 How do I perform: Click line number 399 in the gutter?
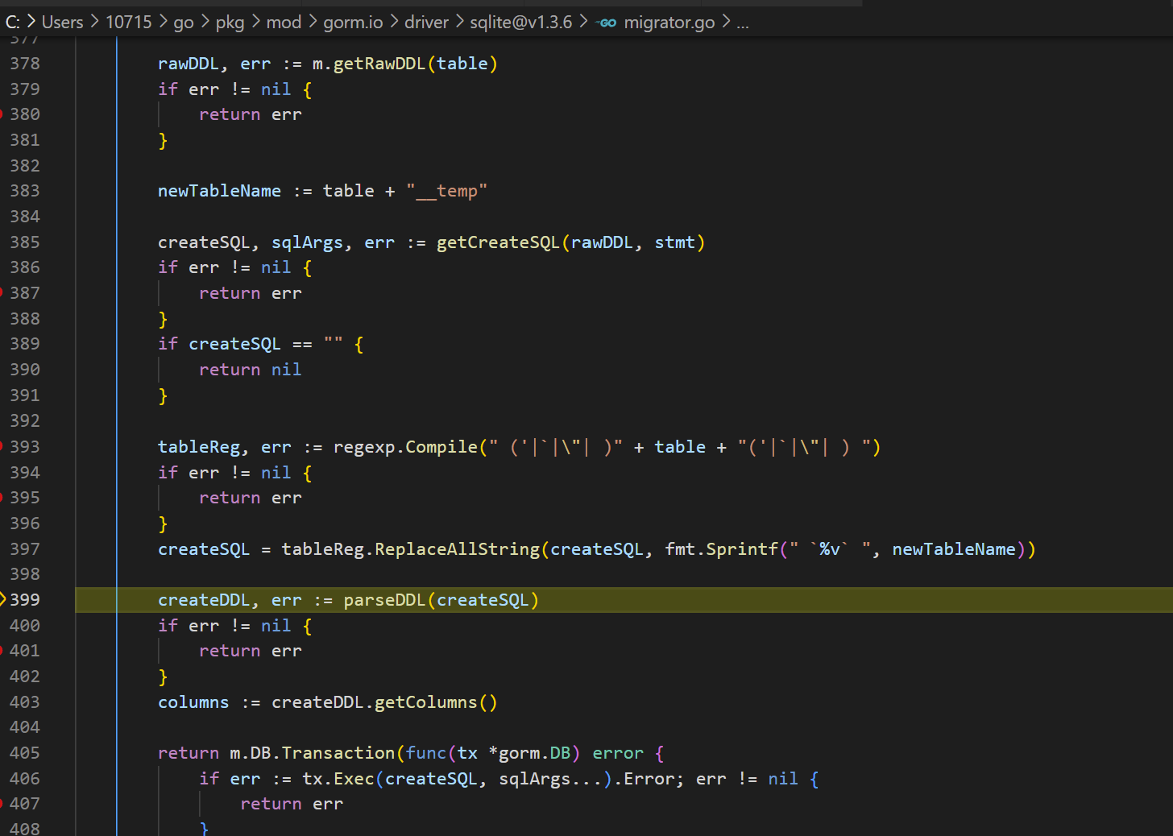coord(25,599)
